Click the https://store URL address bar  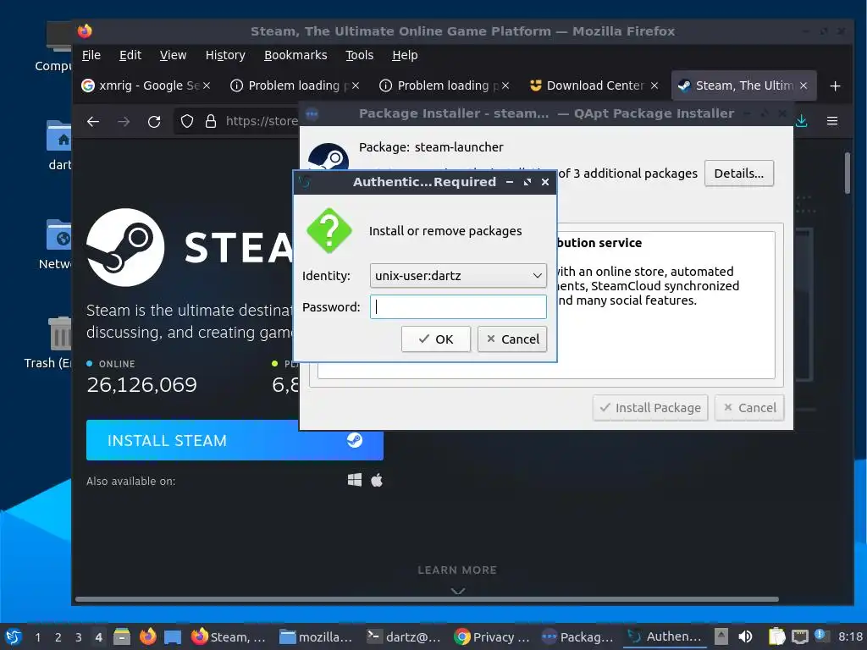coord(261,121)
